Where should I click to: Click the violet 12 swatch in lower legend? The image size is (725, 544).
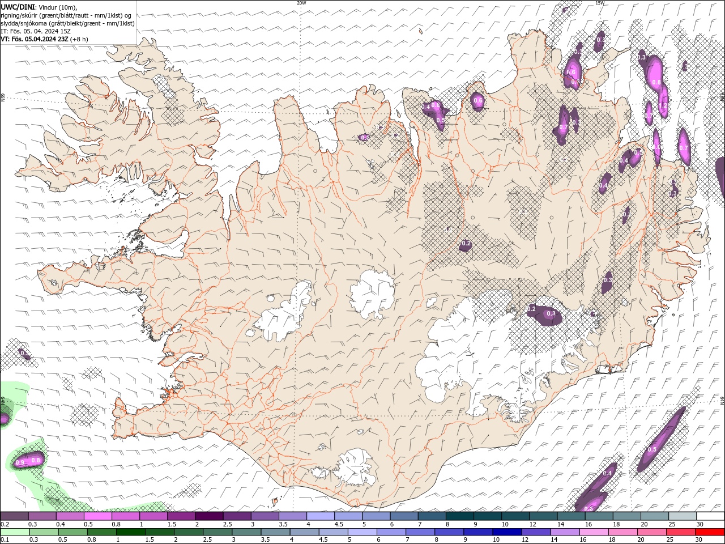pyautogui.click(x=535, y=532)
